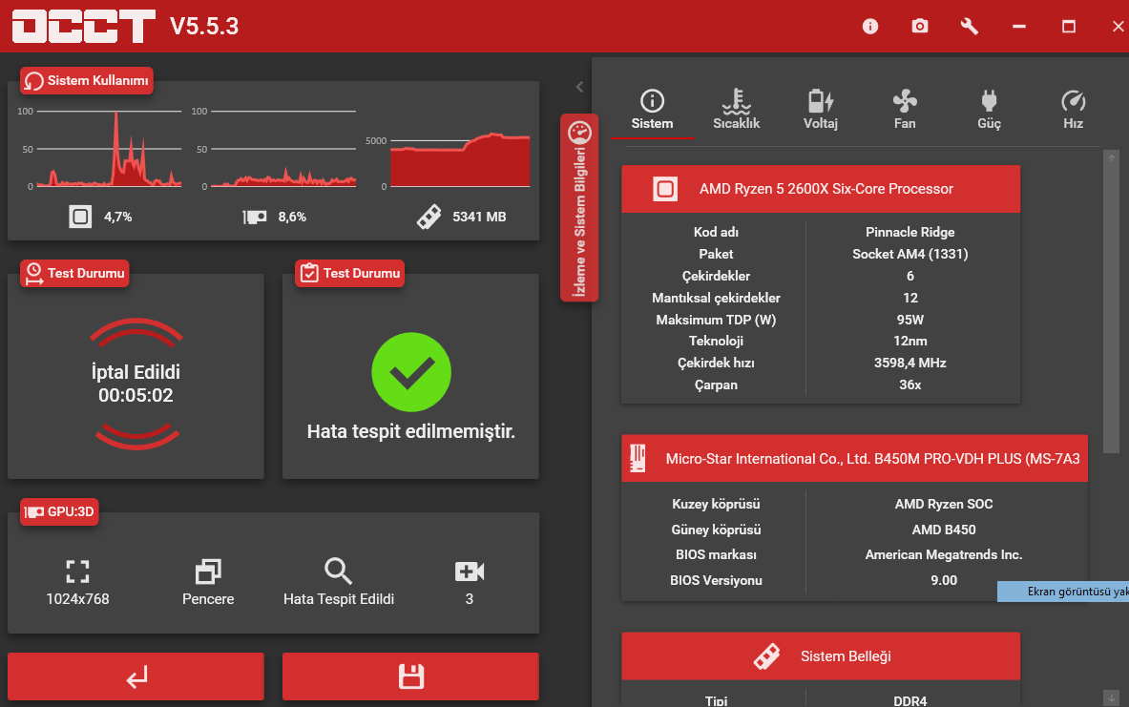Click the Test Durumu timer label
Image resolution: width=1129 pixels, height=707 pixels.
pos(74,274)
